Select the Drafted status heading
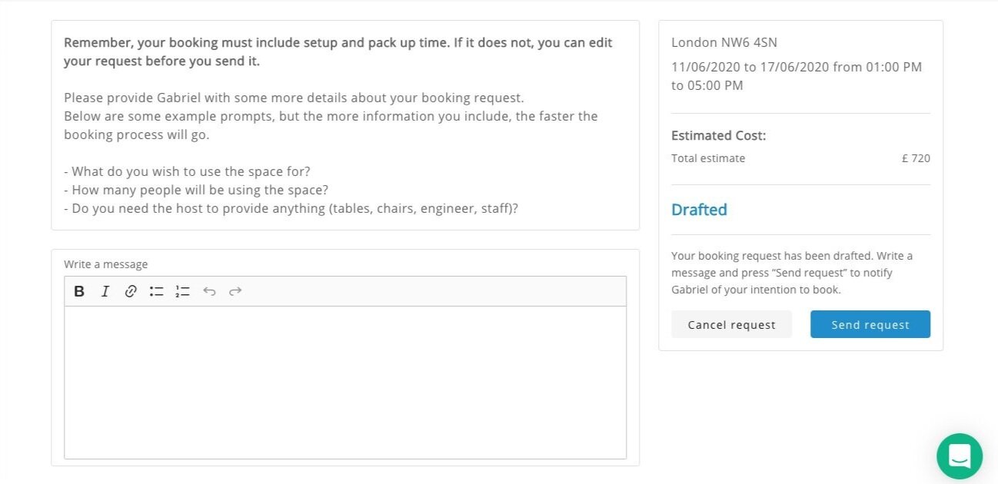The image size is (998, 484). (699, 210)
